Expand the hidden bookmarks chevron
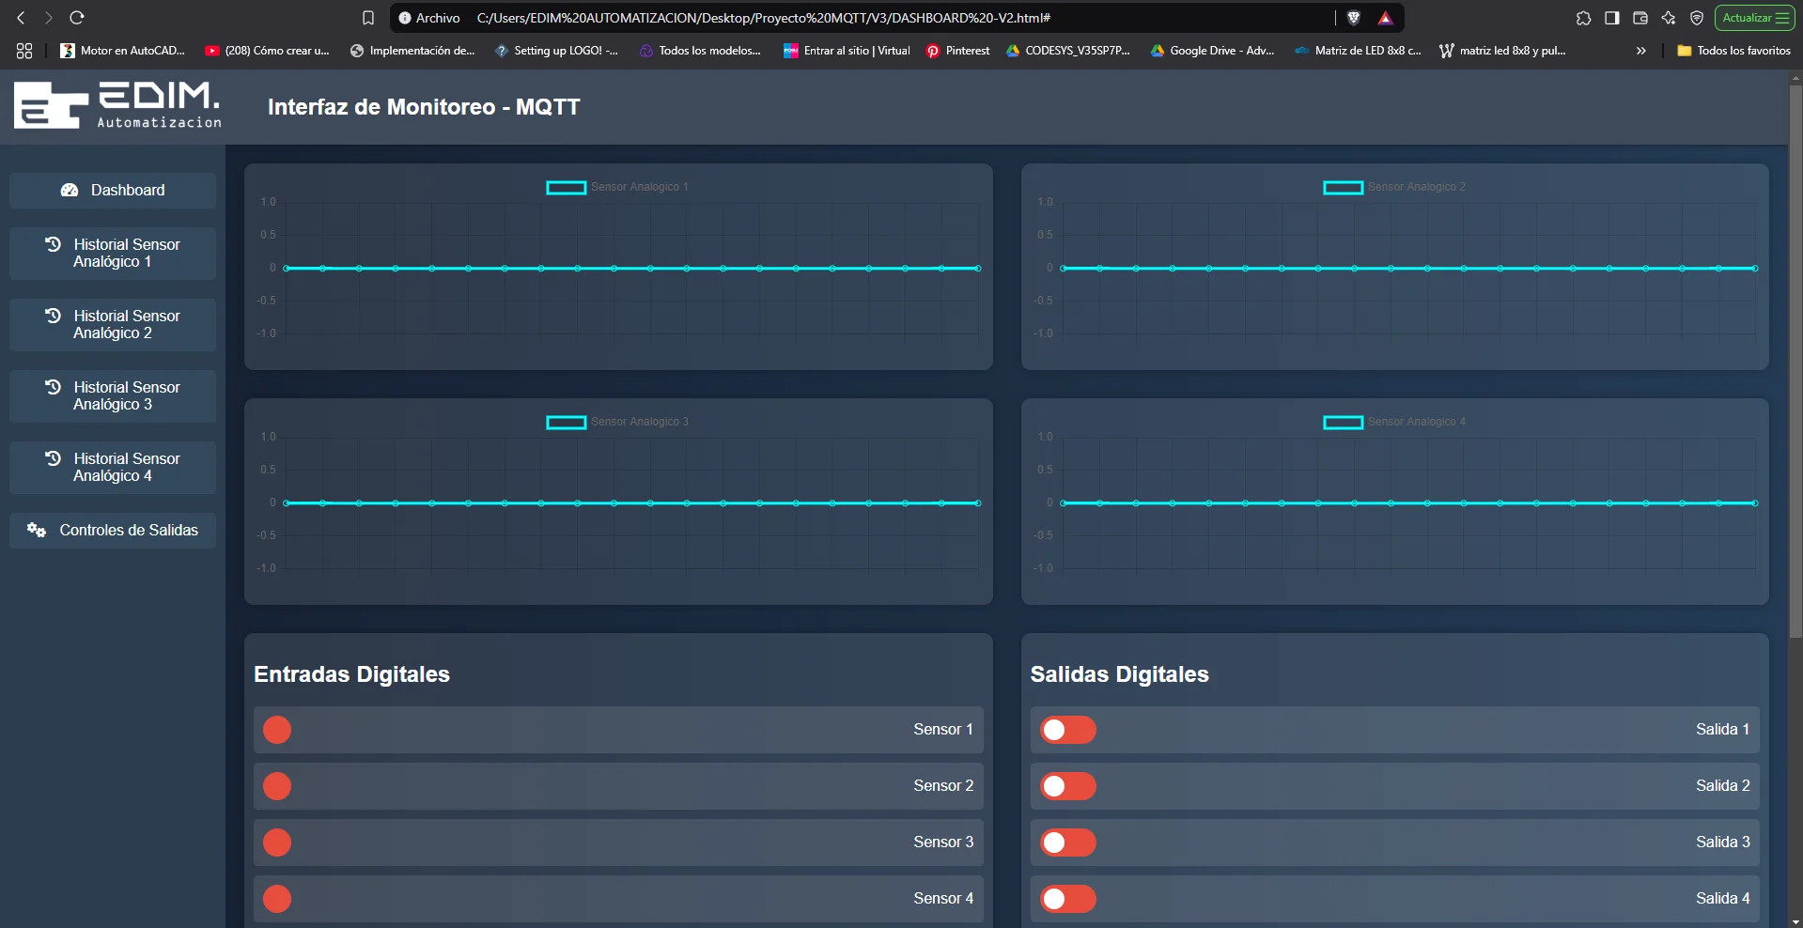This screenshot has width=1803, height=928. tap(1640, 51)
